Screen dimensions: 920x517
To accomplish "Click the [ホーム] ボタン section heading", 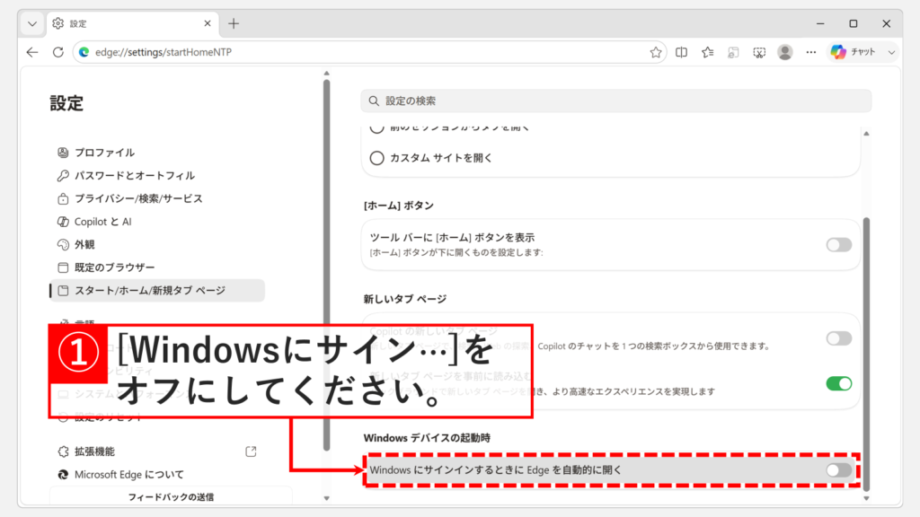I will (398, 206).
